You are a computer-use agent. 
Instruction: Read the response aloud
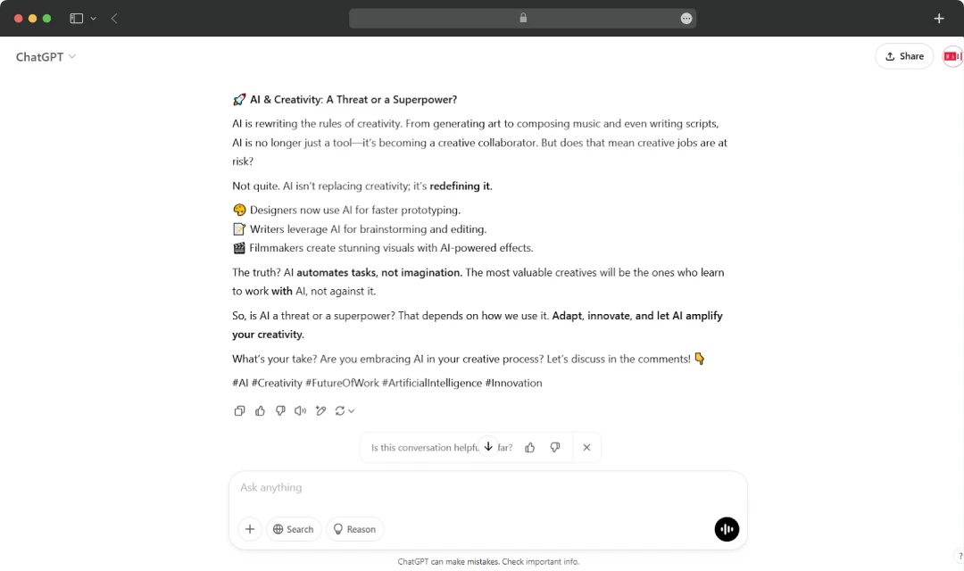[x=300, y=410]
